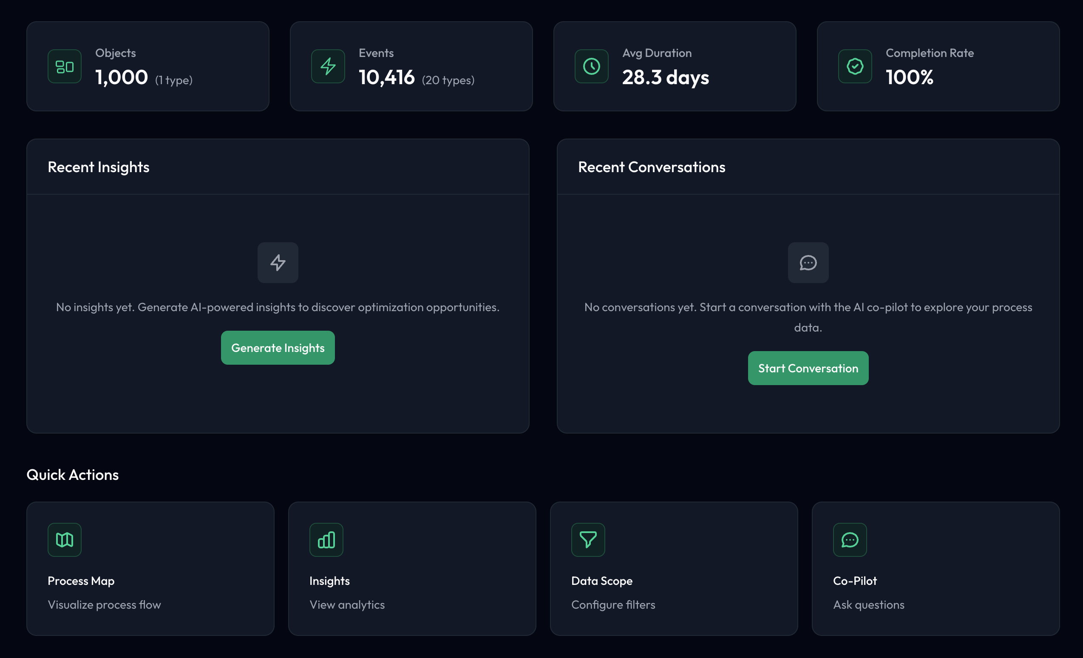This screenshot has width=1083, height=658.
Task: Click the 28.3 days duration value
Action: coord(666,77)
